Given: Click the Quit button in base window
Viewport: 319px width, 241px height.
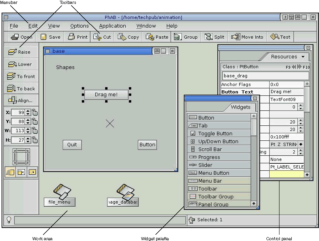Looking at the screenshot, I should coord(72,145).
